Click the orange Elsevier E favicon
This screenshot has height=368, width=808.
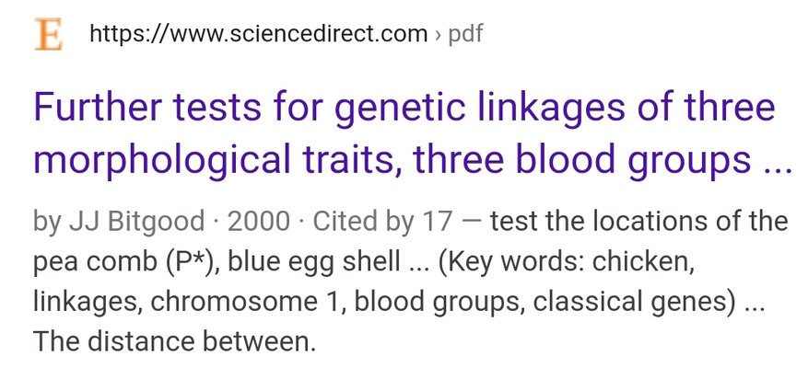[x=49, y=34]
